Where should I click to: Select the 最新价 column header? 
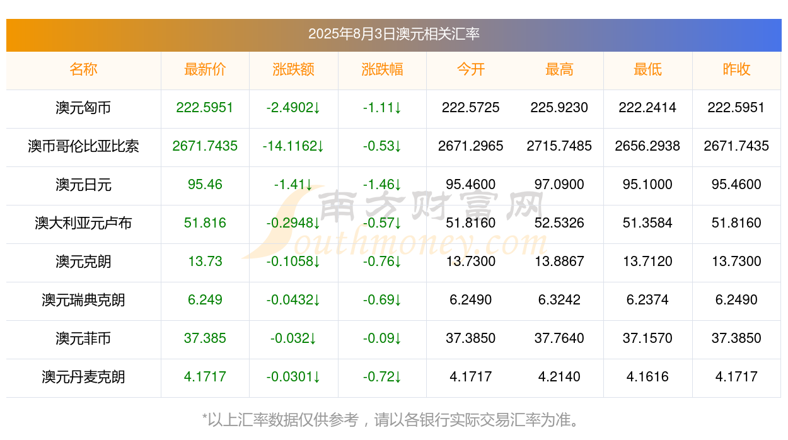(x=205, y=69)
